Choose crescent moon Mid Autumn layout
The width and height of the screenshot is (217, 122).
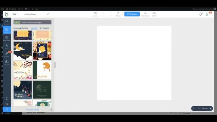pyautogui.click(x=23, y=50)
